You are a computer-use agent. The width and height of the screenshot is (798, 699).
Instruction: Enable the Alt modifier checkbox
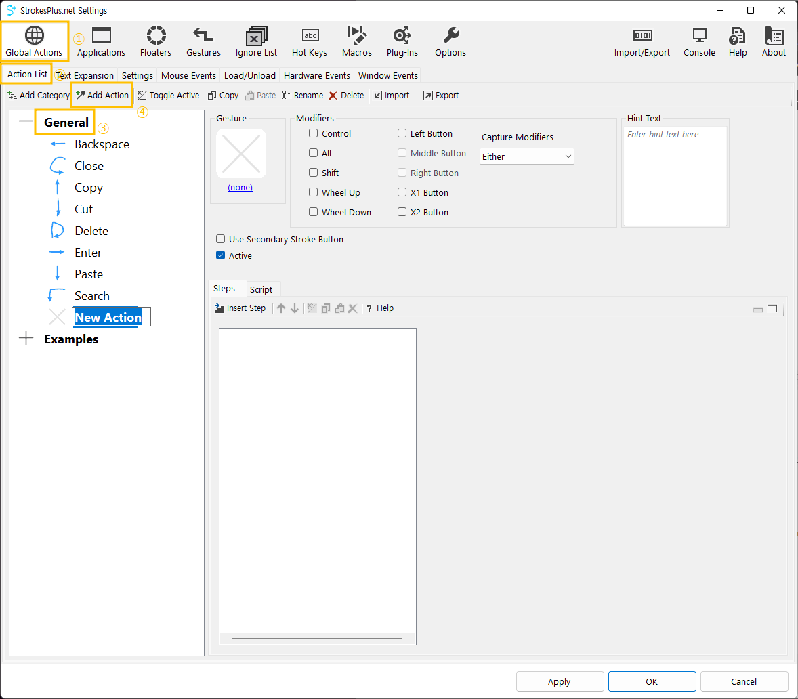314,152
